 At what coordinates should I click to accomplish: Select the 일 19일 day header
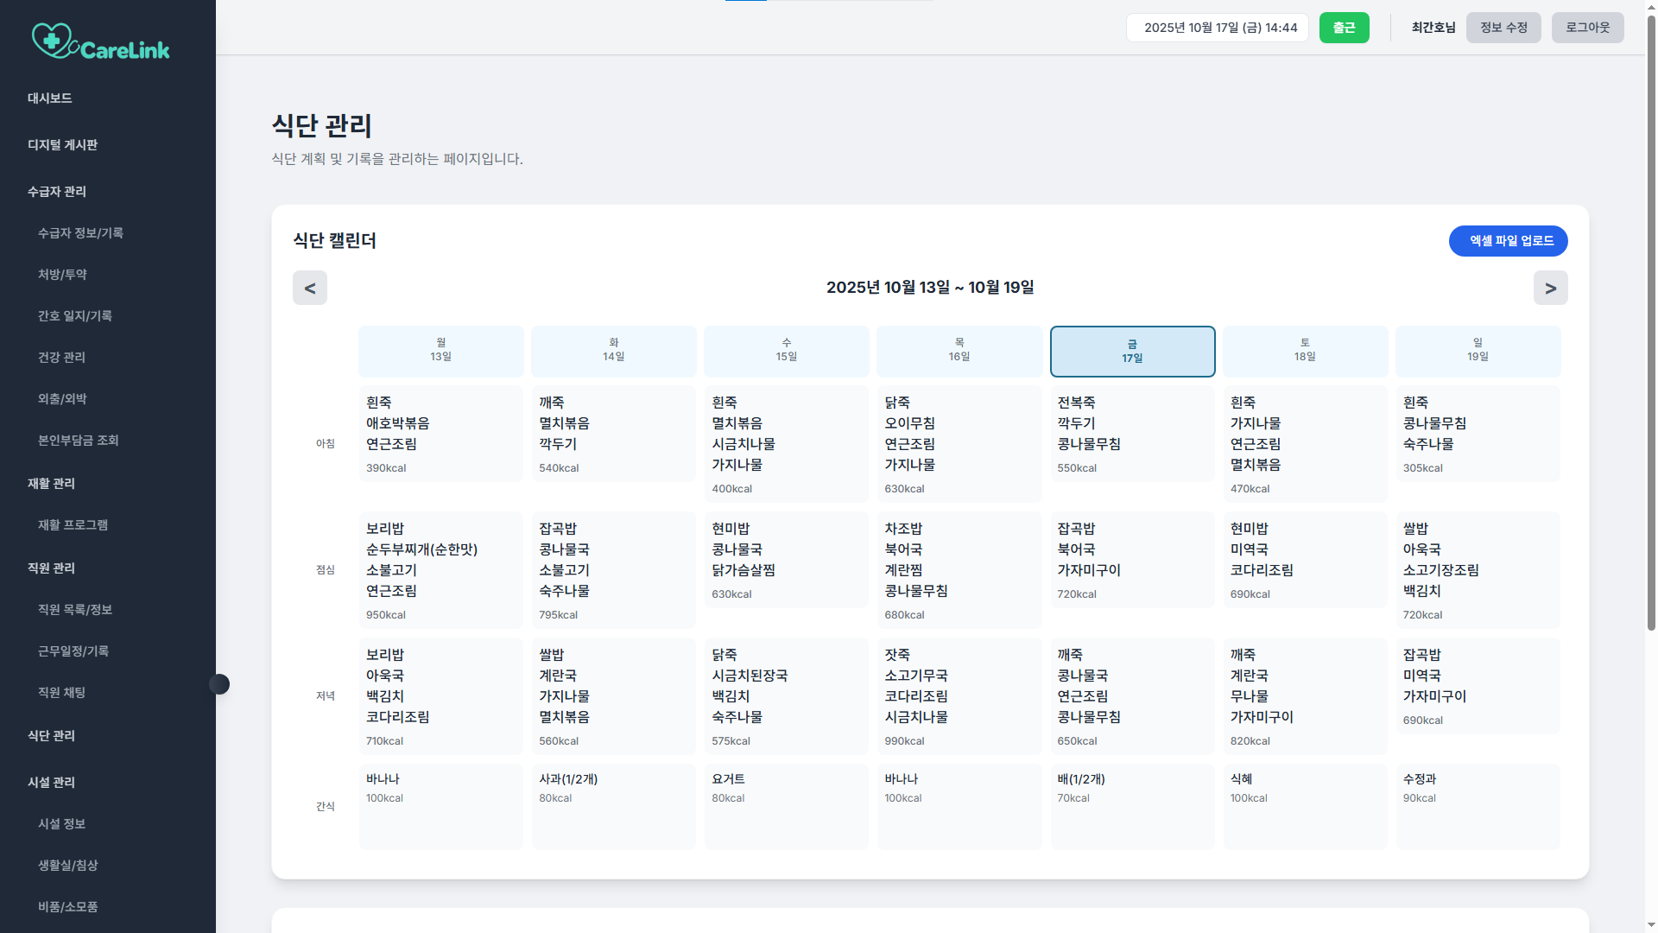pyautogui.click(x=1478, y=351)
